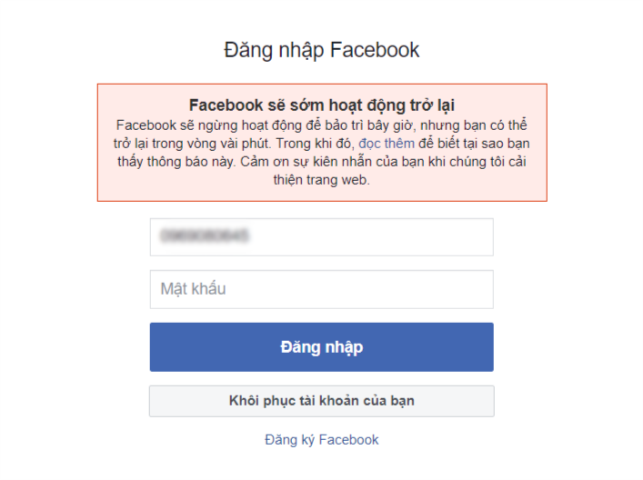Click empty area inside the username box
Viewport: 643px width, 480px height.
click(369, 237)
